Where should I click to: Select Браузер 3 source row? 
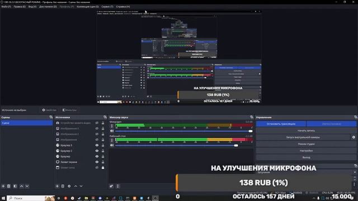(x=81, y=145)
